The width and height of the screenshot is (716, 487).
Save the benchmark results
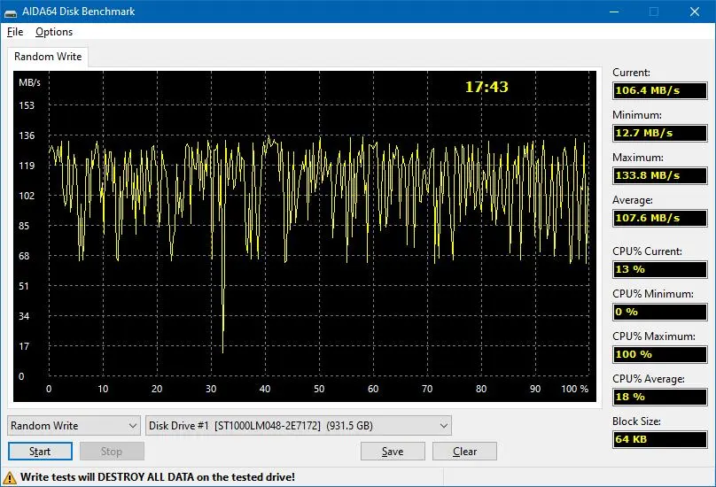click(x=393, y=452)
